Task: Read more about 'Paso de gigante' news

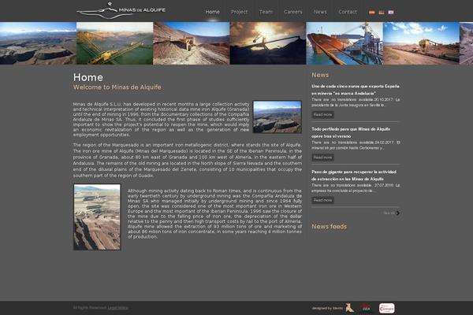Action: click(322, 200)
